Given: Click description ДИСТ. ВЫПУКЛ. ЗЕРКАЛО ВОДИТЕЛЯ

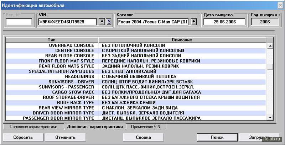Looking at the screenshot, I should (x=143, y=113).
